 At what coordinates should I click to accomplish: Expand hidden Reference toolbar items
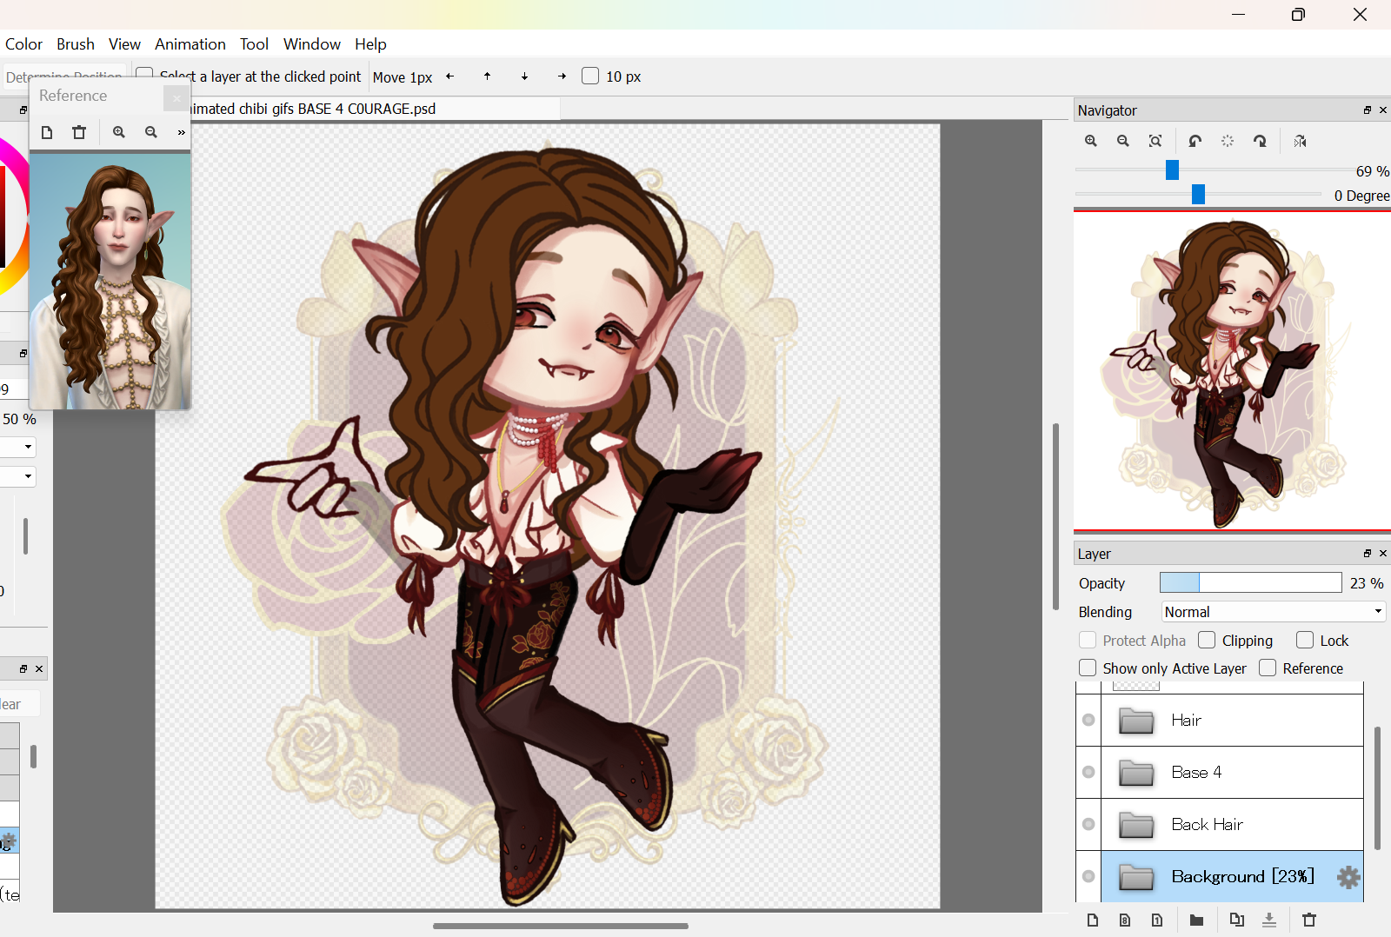coord(181,132)
